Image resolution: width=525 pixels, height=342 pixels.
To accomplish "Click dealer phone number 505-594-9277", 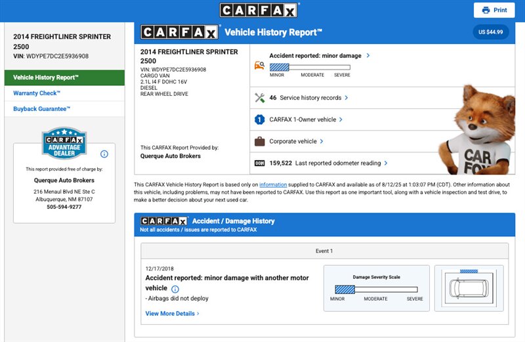I will 64,207.
